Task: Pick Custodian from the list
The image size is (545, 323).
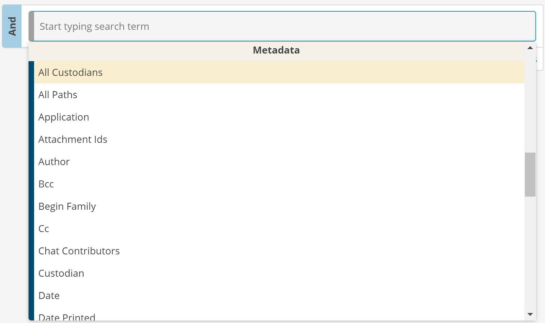Action: tap(279, 273)
